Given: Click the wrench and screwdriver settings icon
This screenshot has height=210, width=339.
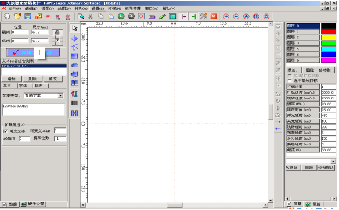Looking at the screenshot, I should (x=203, y=16).
